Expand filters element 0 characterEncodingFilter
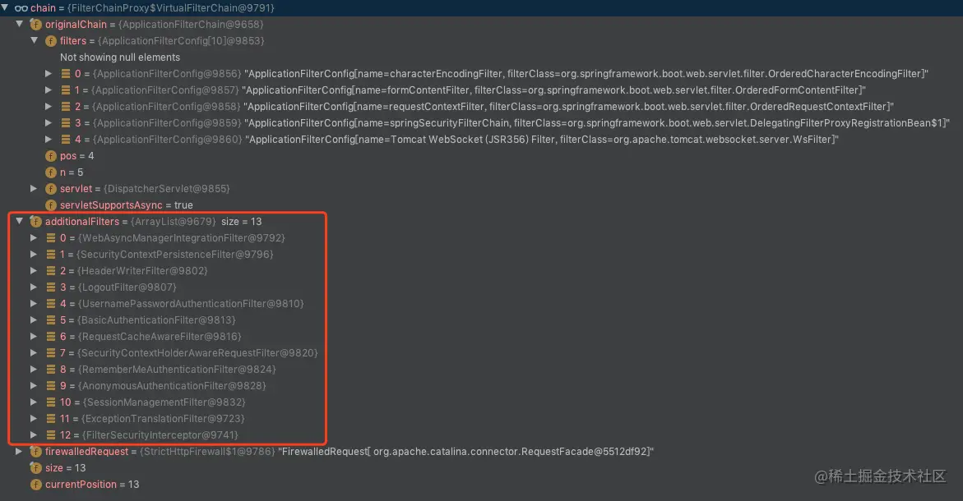 49,74
